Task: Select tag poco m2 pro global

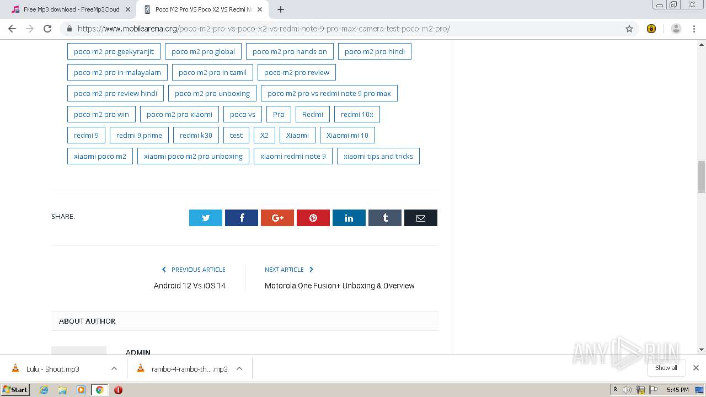Action: coord(203,51)
